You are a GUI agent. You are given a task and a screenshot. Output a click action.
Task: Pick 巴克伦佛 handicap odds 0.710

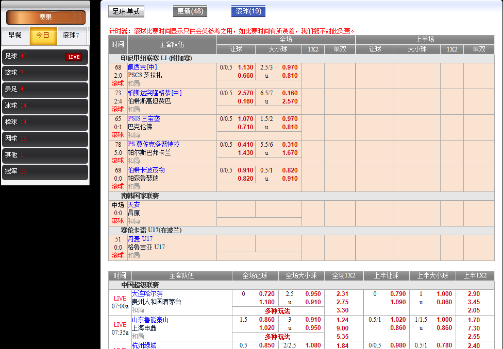[x=245, y=127]
